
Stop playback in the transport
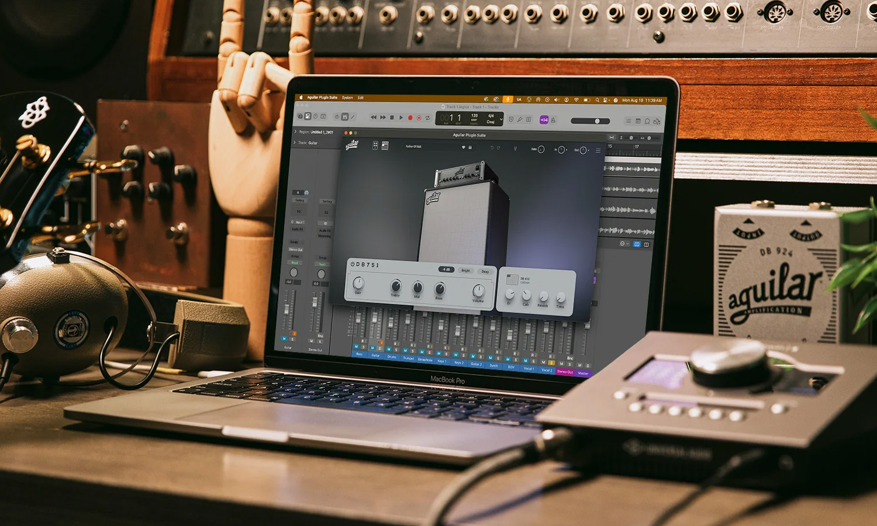click(x=392, y=117)
